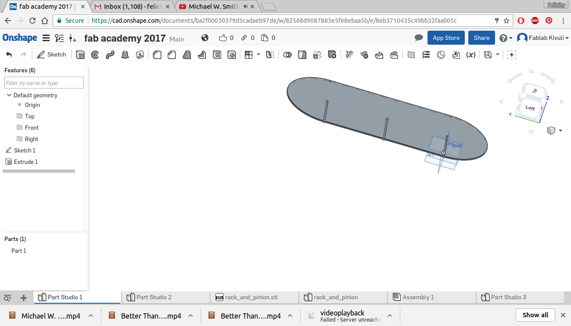The width and height of the screenshot is (571, 326).
Task: Select the Replace face tool
Action: [x=394, y=55]
